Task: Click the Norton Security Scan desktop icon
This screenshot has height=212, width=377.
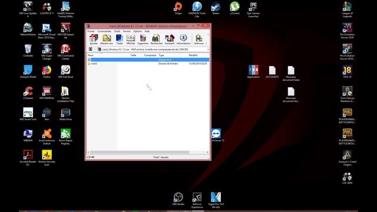Action: tap(47, 158)
